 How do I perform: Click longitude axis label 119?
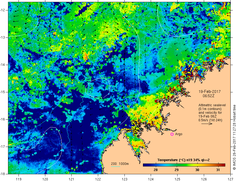point(19,179)
